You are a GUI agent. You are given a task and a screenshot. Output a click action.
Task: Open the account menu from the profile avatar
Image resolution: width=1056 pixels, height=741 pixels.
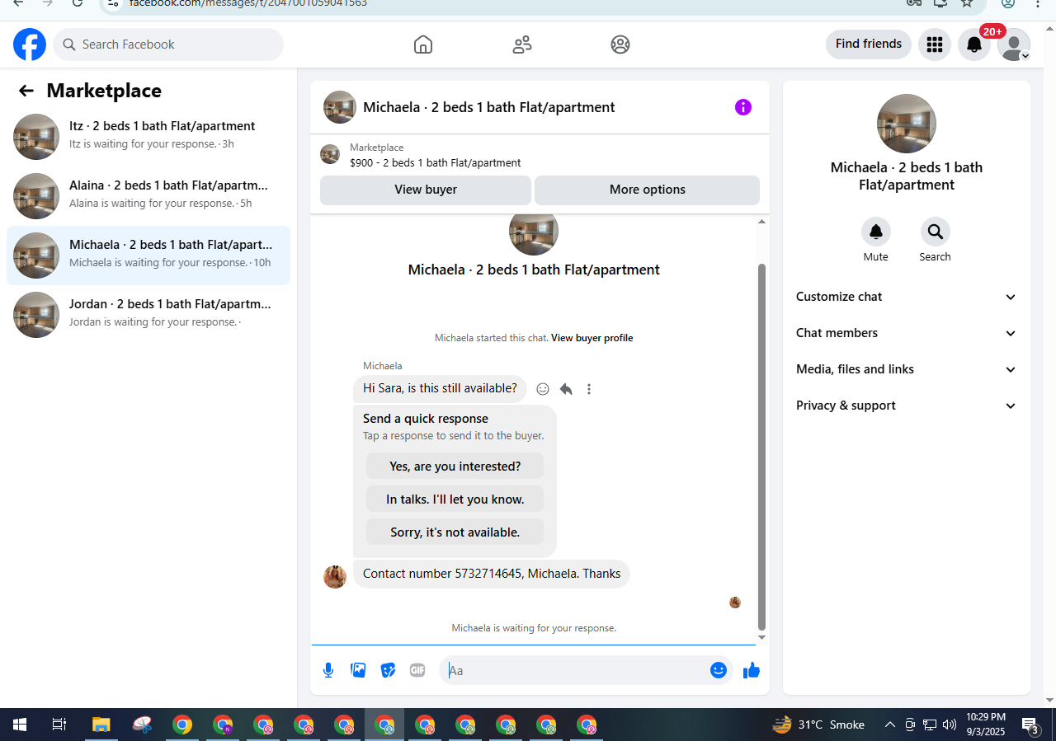[1014, 45]
